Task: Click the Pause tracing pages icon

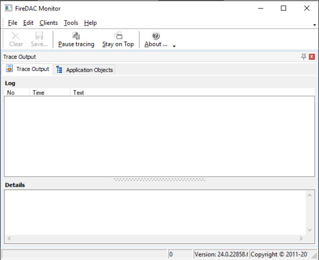Action: coord(76,35)
